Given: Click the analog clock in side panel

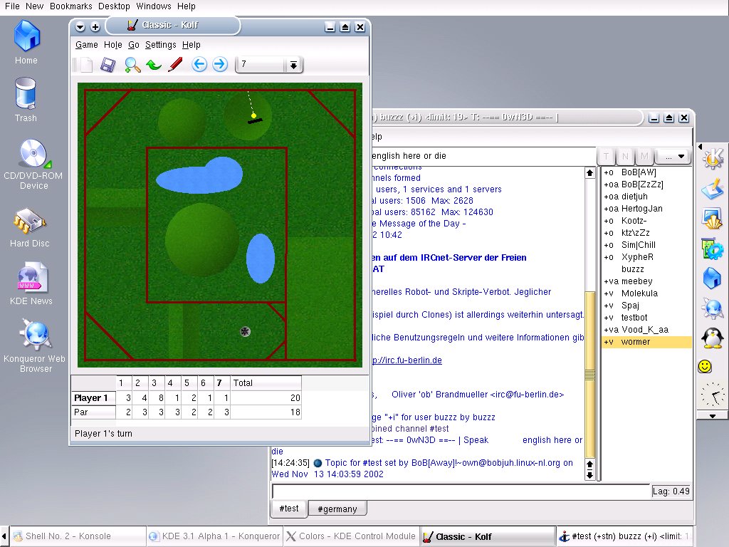Looking at the screenshot, I should click(x=712, y=395).
